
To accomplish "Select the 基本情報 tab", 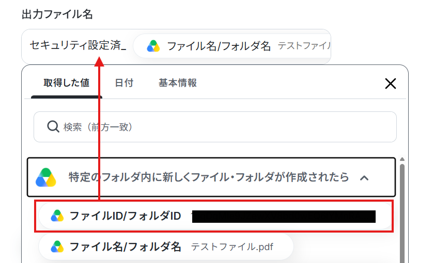I will (x=178, y=83).
